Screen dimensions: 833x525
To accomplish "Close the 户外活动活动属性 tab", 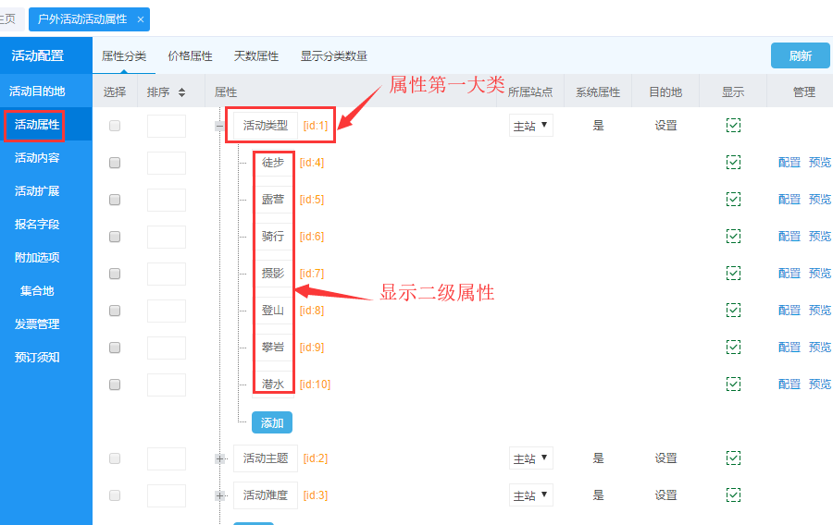I will click(x=140, y=19).
